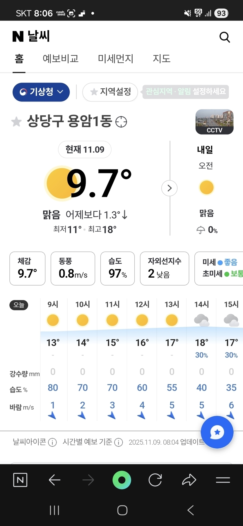243x526 pixels.
Task: Open the browser hamburger menu
Action: point(223,480)
